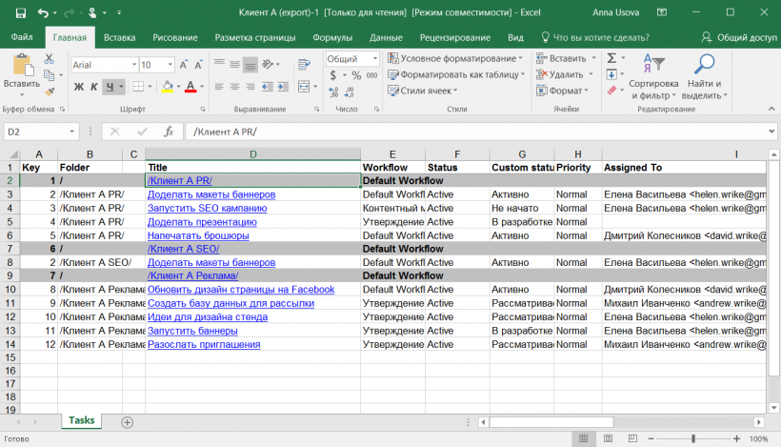Screen dimensions: 781x447
Task: Toggle underline Ч formatting
Action: (x=110, y=87)
